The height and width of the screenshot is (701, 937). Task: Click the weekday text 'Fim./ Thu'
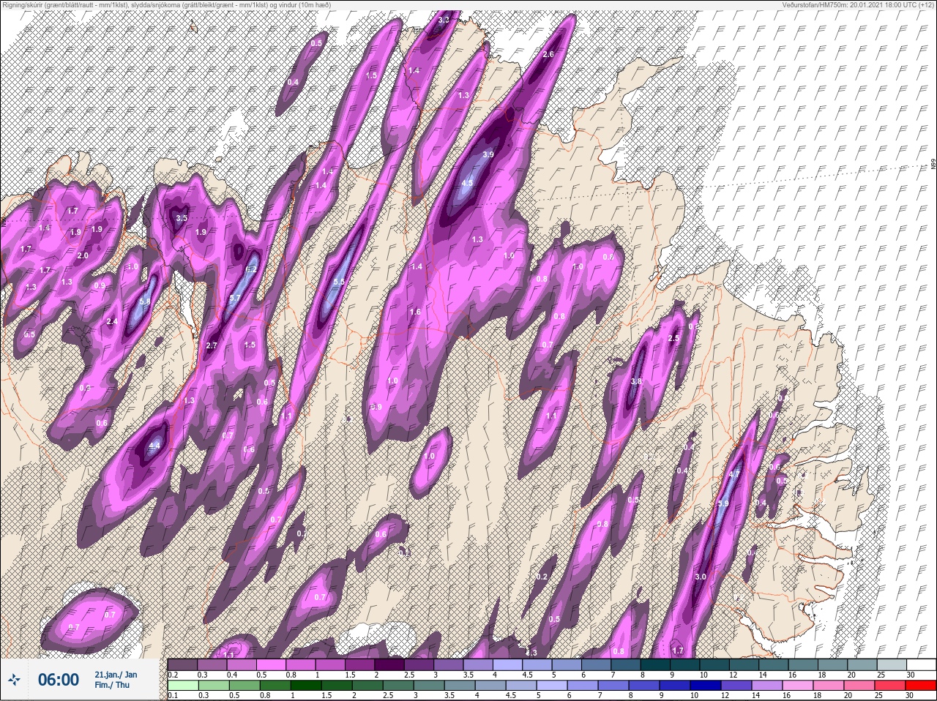click(x=112, y=685)
